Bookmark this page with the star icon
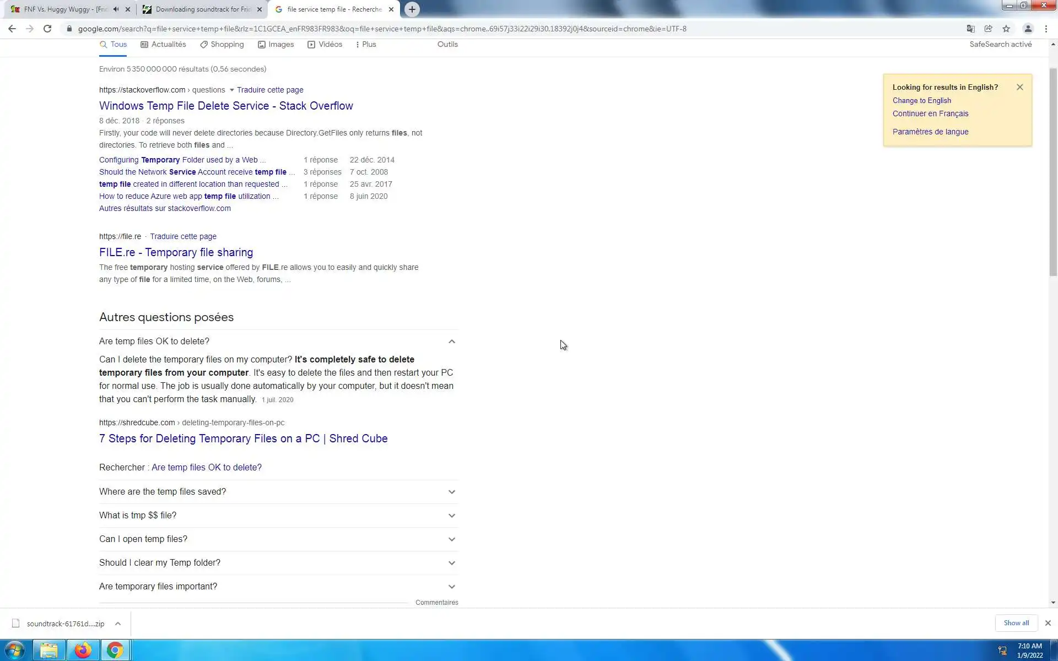The image size is (1058, 661). click(1006, 29)
